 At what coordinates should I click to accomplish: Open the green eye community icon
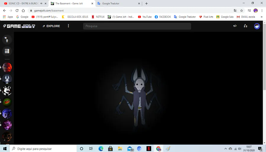(x=7, y=102)
